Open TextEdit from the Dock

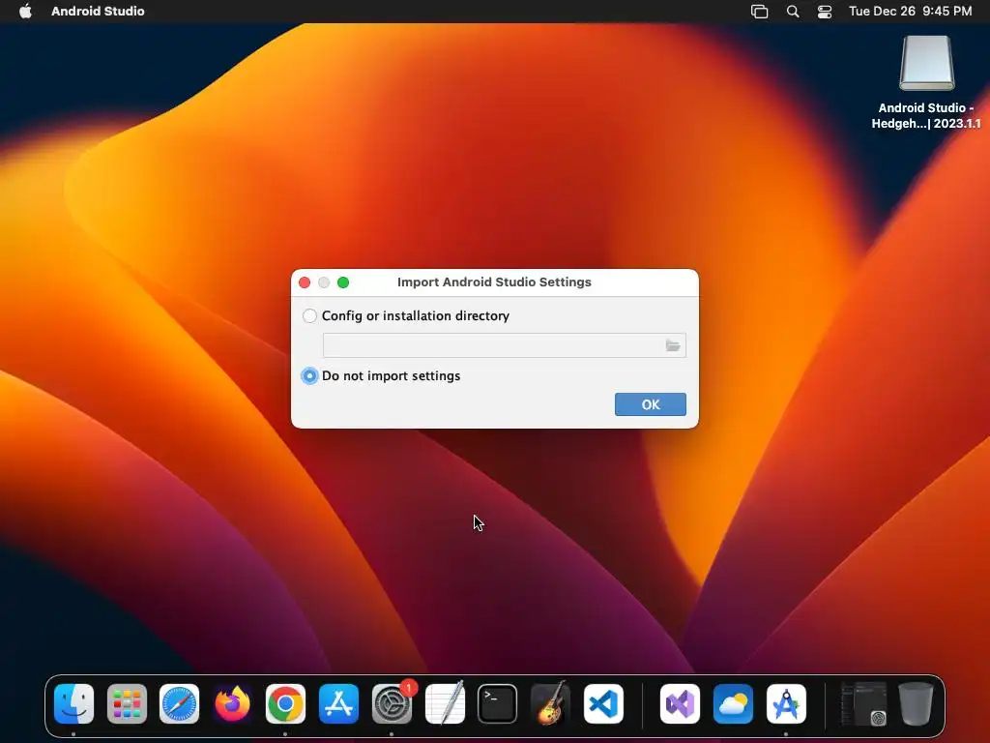445,704
